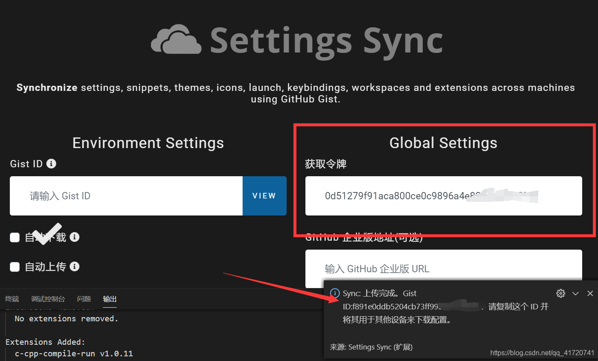Viewport: 598px width, 361px height.
Task: Click the Environment Settings heading
Action: click(148, 143)
